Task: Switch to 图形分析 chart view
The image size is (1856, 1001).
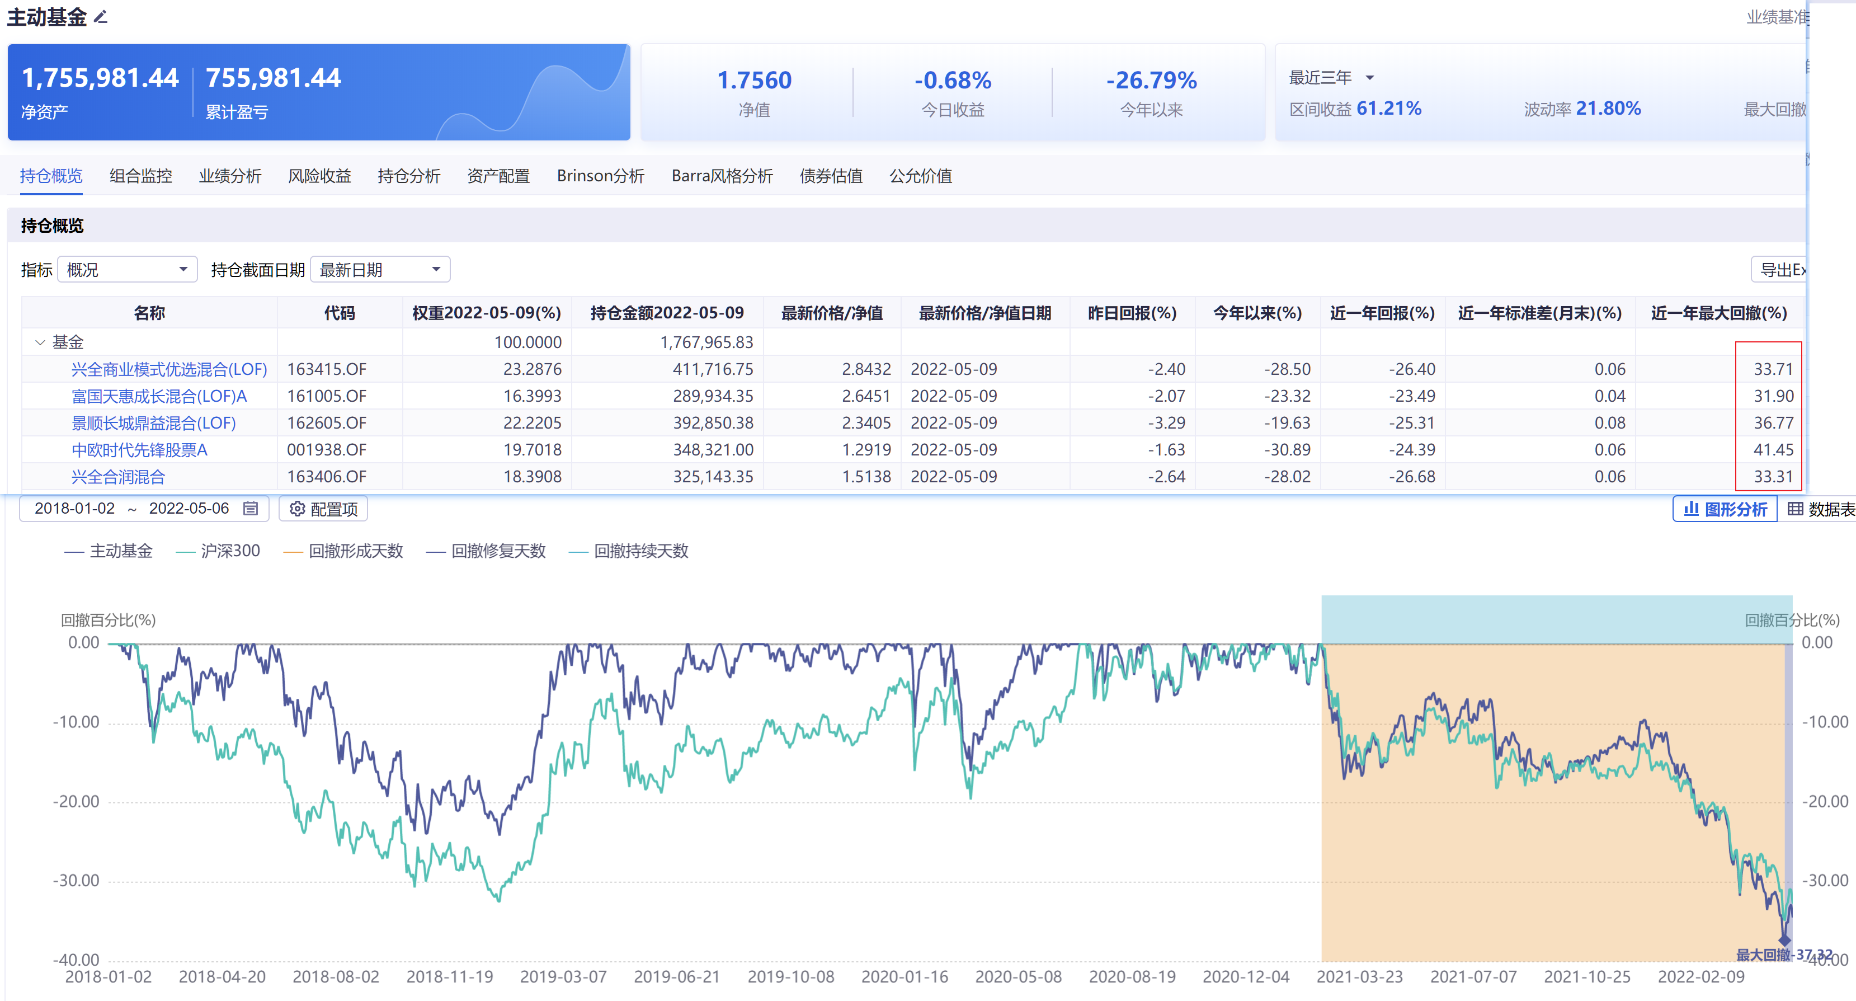Action: click(x=1725, y=510)
